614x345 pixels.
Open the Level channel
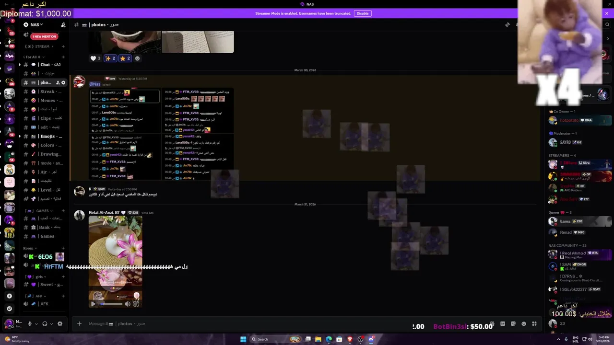tap(45, 190)
